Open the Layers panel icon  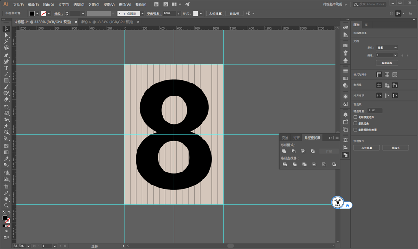coord(346,115)
